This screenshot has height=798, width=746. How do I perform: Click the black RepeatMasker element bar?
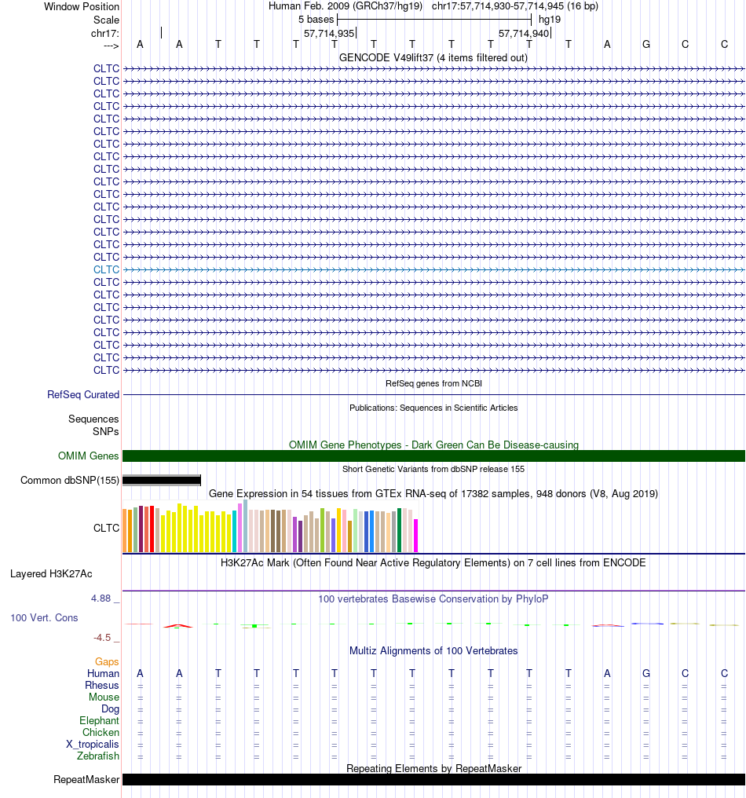[433, 780]
